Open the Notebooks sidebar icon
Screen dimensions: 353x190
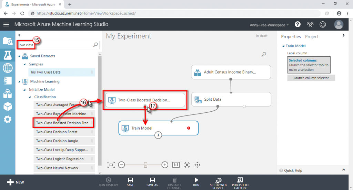(x=8, y=80)
